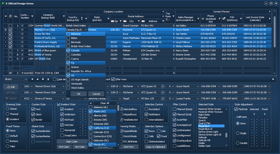This screenshot has width=280, height=154.
Task: Click the Edit button
Action: pyautogui.click(x=11, y=87)
